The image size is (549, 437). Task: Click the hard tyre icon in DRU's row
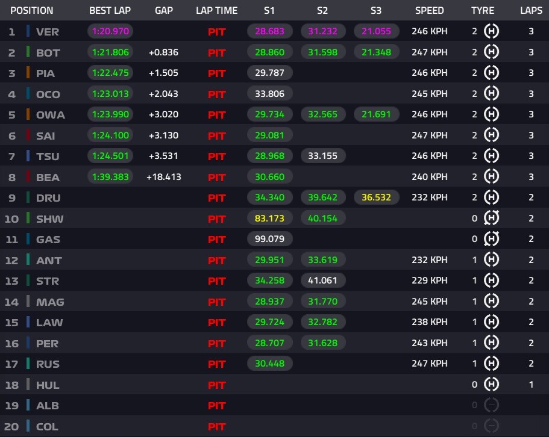point(491,197)
